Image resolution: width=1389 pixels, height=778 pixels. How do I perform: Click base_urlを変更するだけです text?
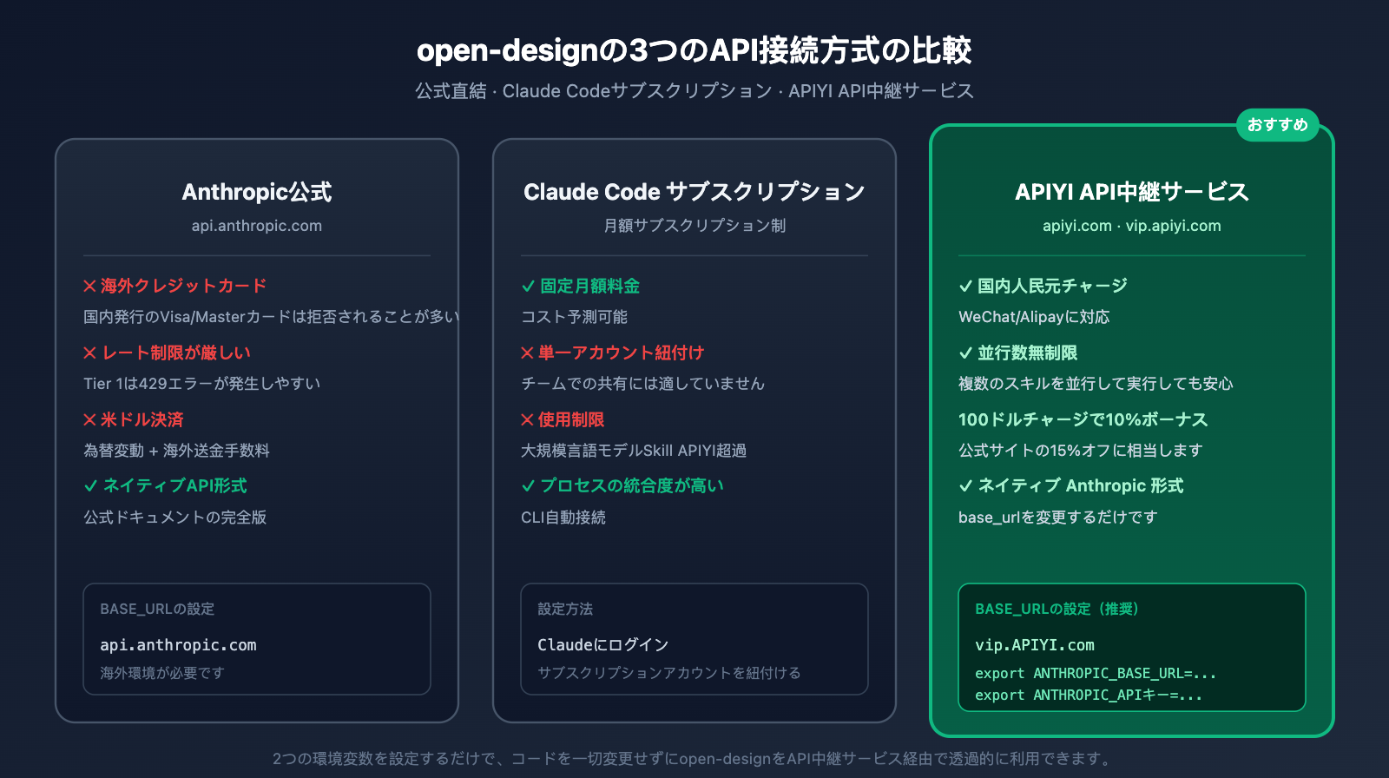[x=1058, y=518]
